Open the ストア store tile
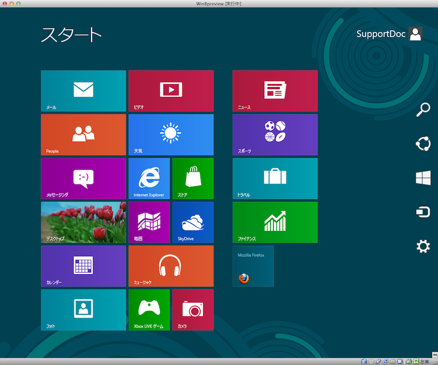This screenshot has width=438, height=365. pyautogui.click(x=193, y=178)
